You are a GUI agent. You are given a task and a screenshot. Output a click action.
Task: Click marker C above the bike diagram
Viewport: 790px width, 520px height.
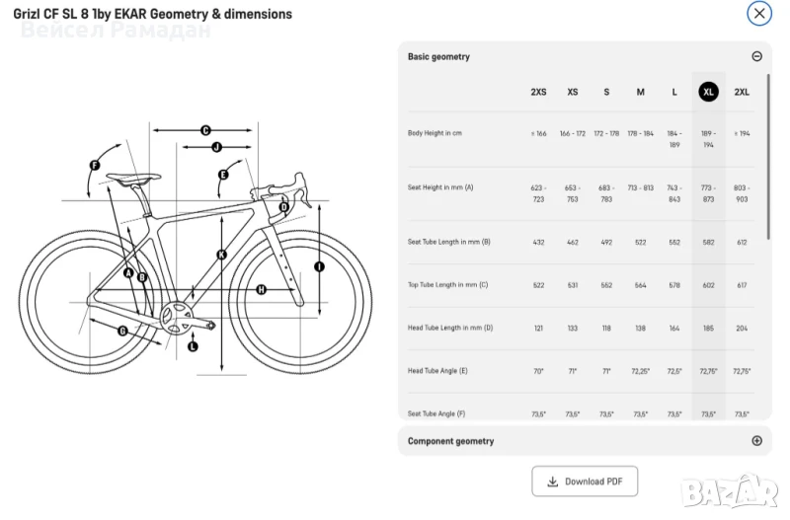pyautogui.click(x=205, y=129)
